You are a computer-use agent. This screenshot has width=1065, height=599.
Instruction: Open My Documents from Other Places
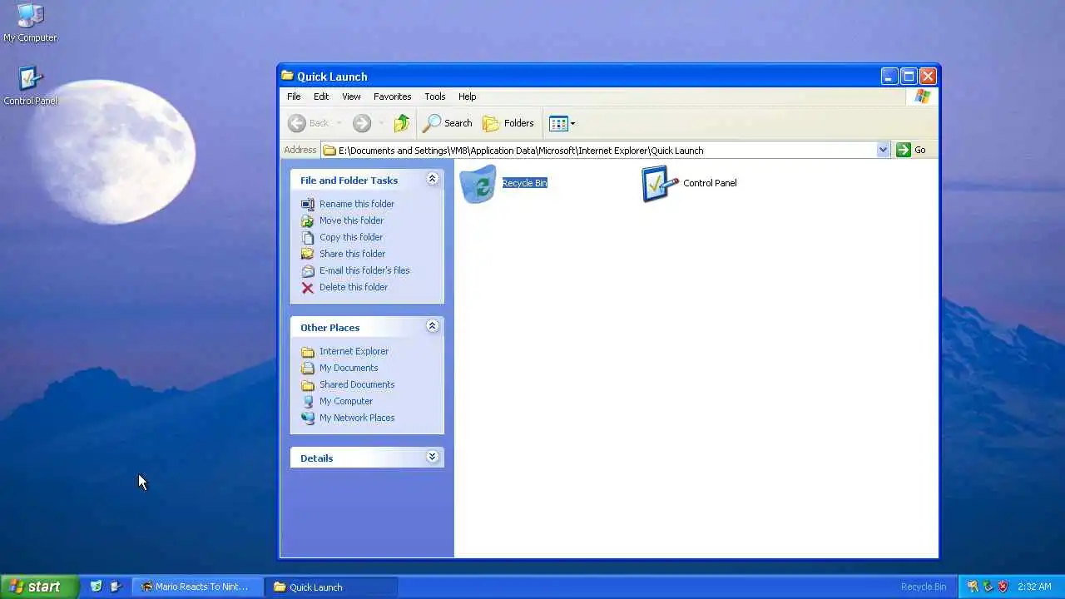tap(339, 368)
